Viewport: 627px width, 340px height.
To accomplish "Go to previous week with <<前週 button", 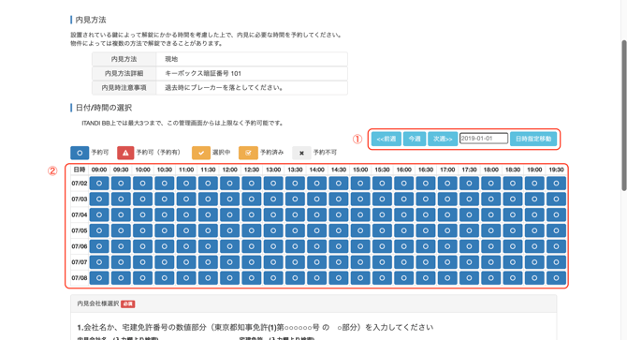I will click(x=386, y=139).
